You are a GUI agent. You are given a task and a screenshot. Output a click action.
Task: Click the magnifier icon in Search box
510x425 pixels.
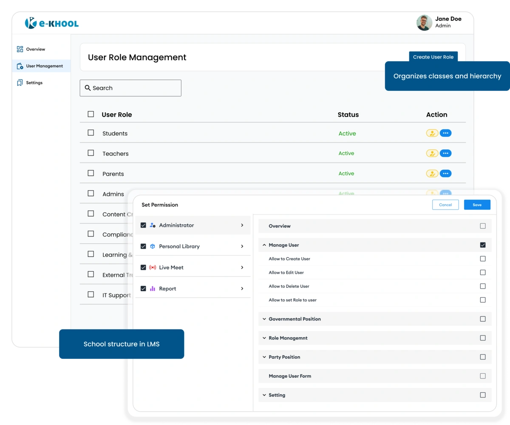tap(88, 88)
